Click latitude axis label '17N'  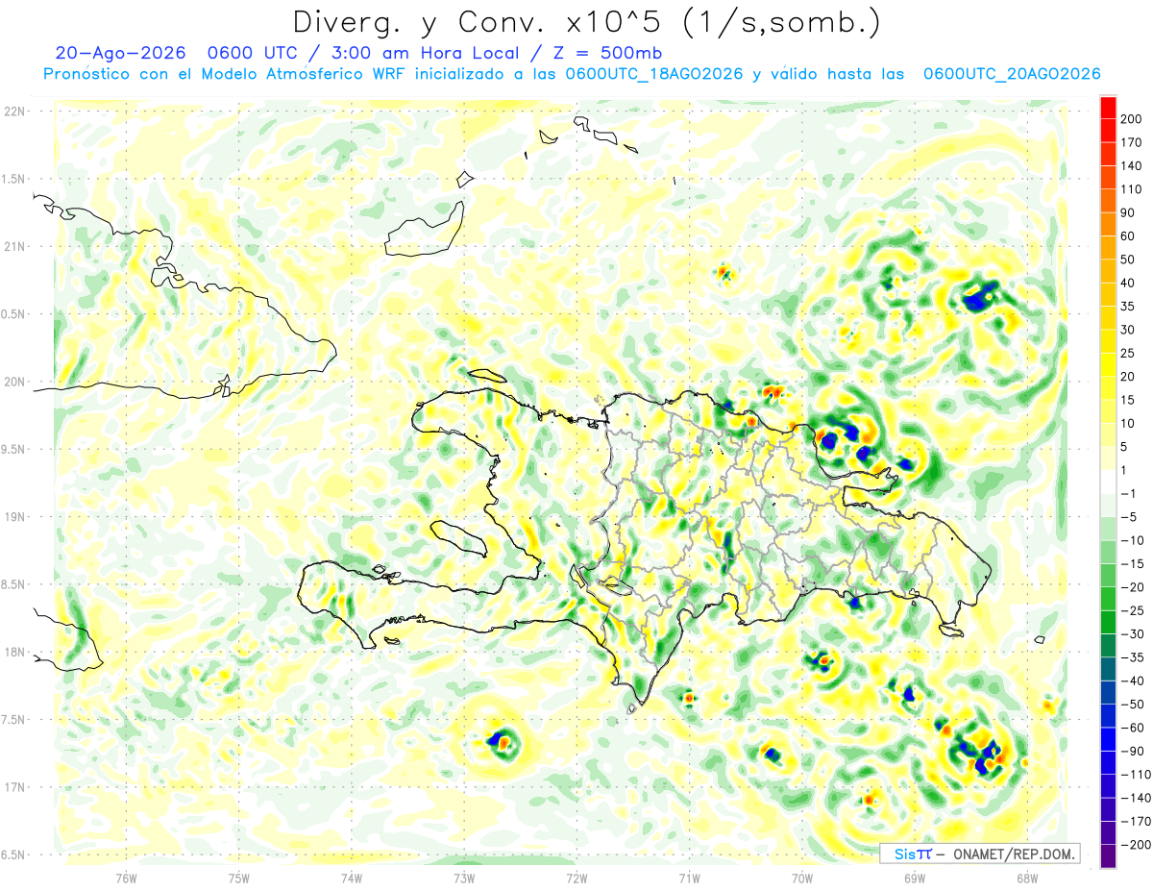(13, 787)
